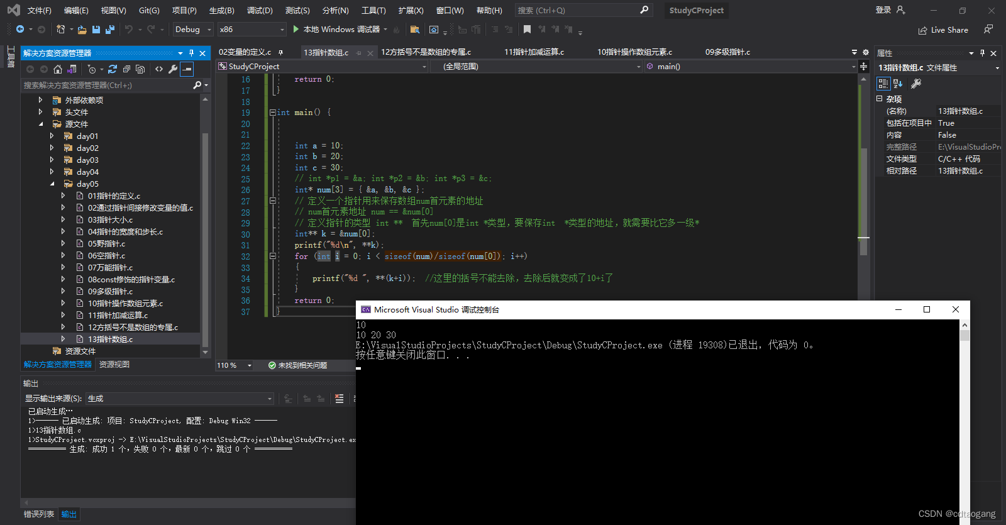Image resolution: width=1006 pixels, height=525 pixels.
Task: Sort properties alphabetically with A-Z icon
Action: tap(898, 84)
